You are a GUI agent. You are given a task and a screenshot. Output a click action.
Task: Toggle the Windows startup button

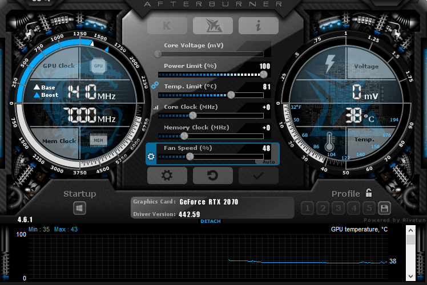point(79,208)
